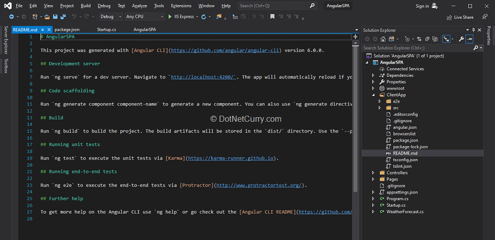Screen dimensions: 495x240
Task: Close the Solution Explorer panel
Action: point(479,30)
